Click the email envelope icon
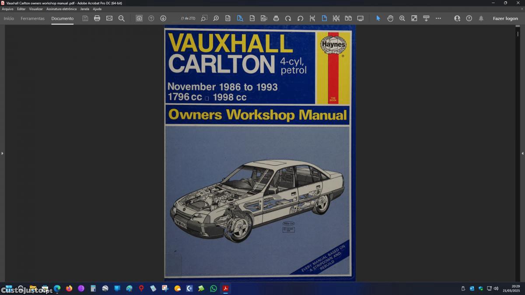525x295 pixels. [109, 18]
